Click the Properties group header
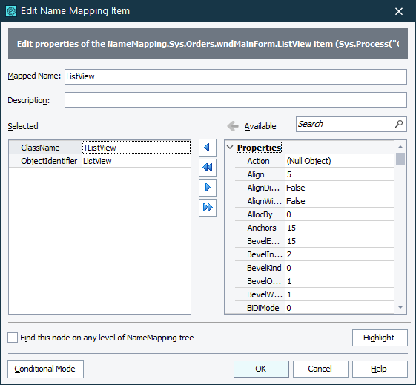 click(x=259, y=148)
